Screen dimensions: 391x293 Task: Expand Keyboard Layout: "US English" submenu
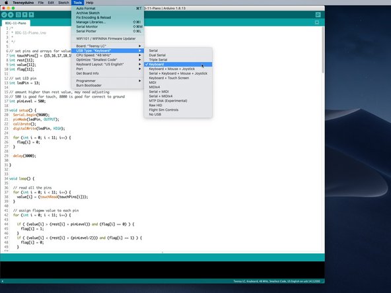(108, 64)
